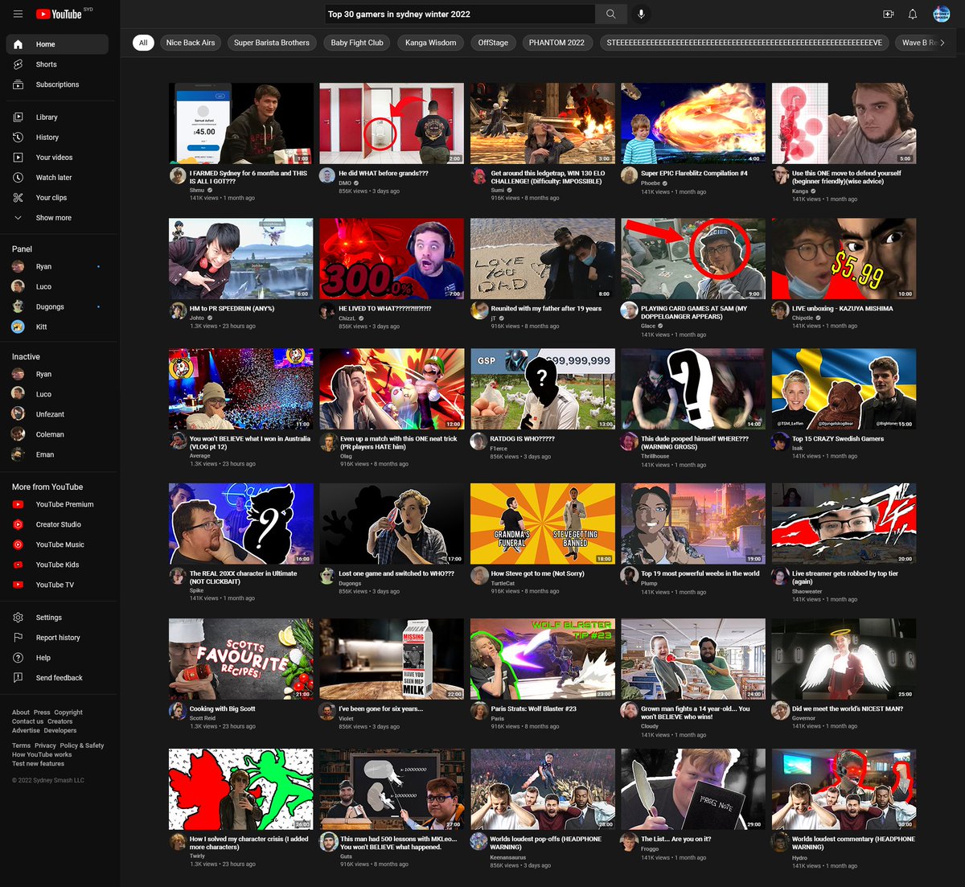Open How YouTube works link
Viewport: 965px width, 887px height.
(x=42, y=754)
